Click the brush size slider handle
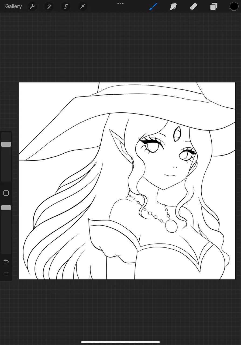The image size is (241, 345). 6,144
